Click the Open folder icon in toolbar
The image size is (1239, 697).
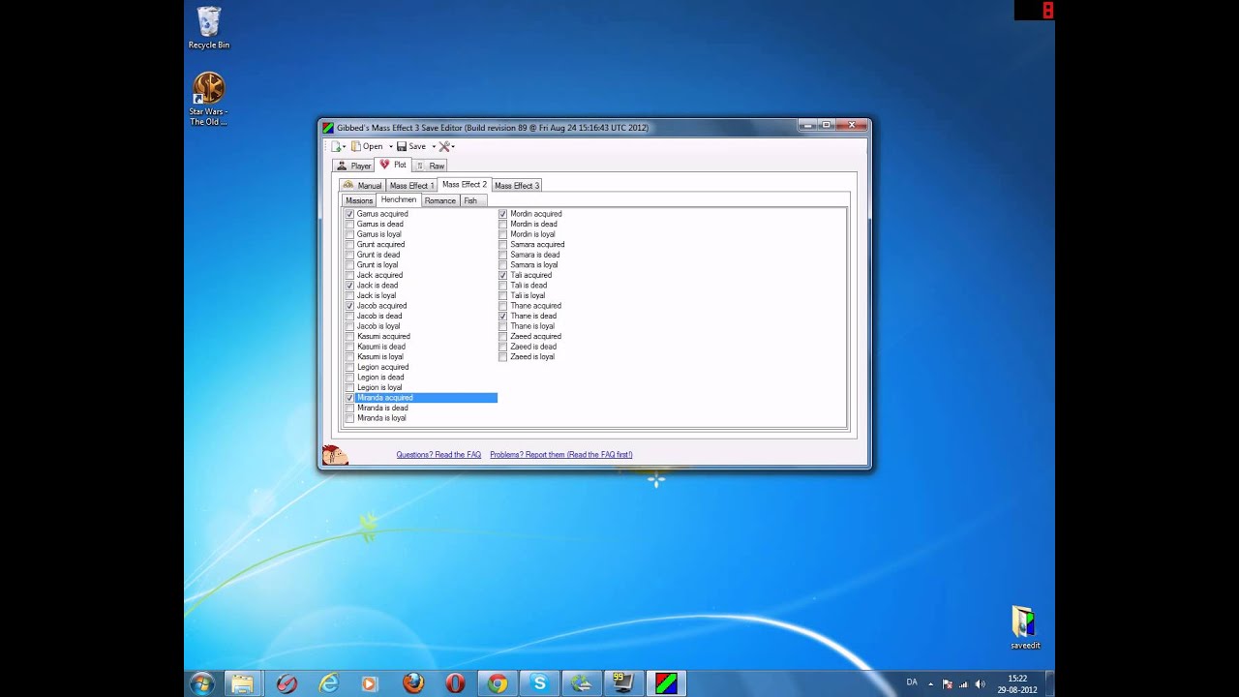(355, 146)
